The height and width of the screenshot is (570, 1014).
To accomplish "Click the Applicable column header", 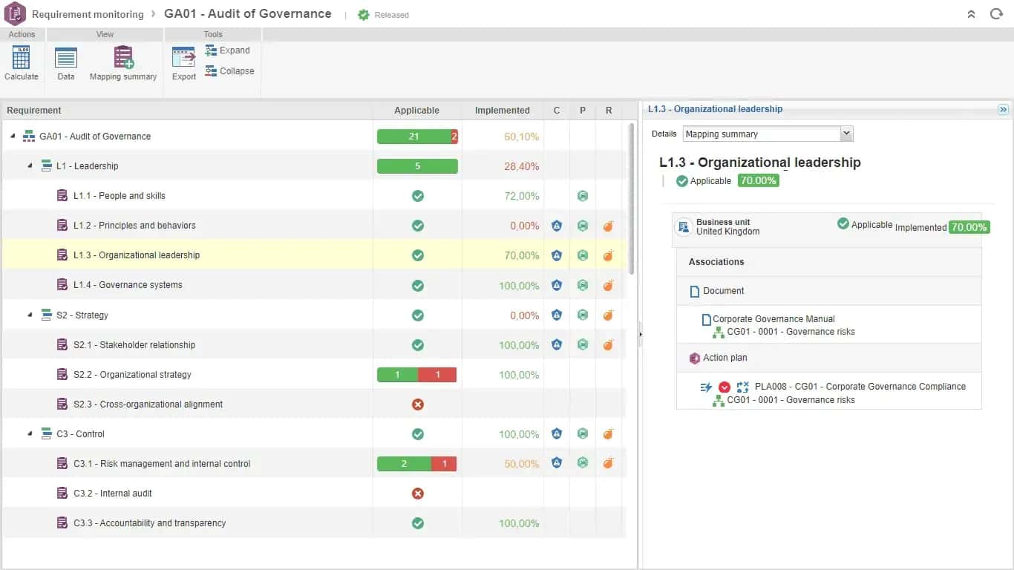I will (417, 111).
